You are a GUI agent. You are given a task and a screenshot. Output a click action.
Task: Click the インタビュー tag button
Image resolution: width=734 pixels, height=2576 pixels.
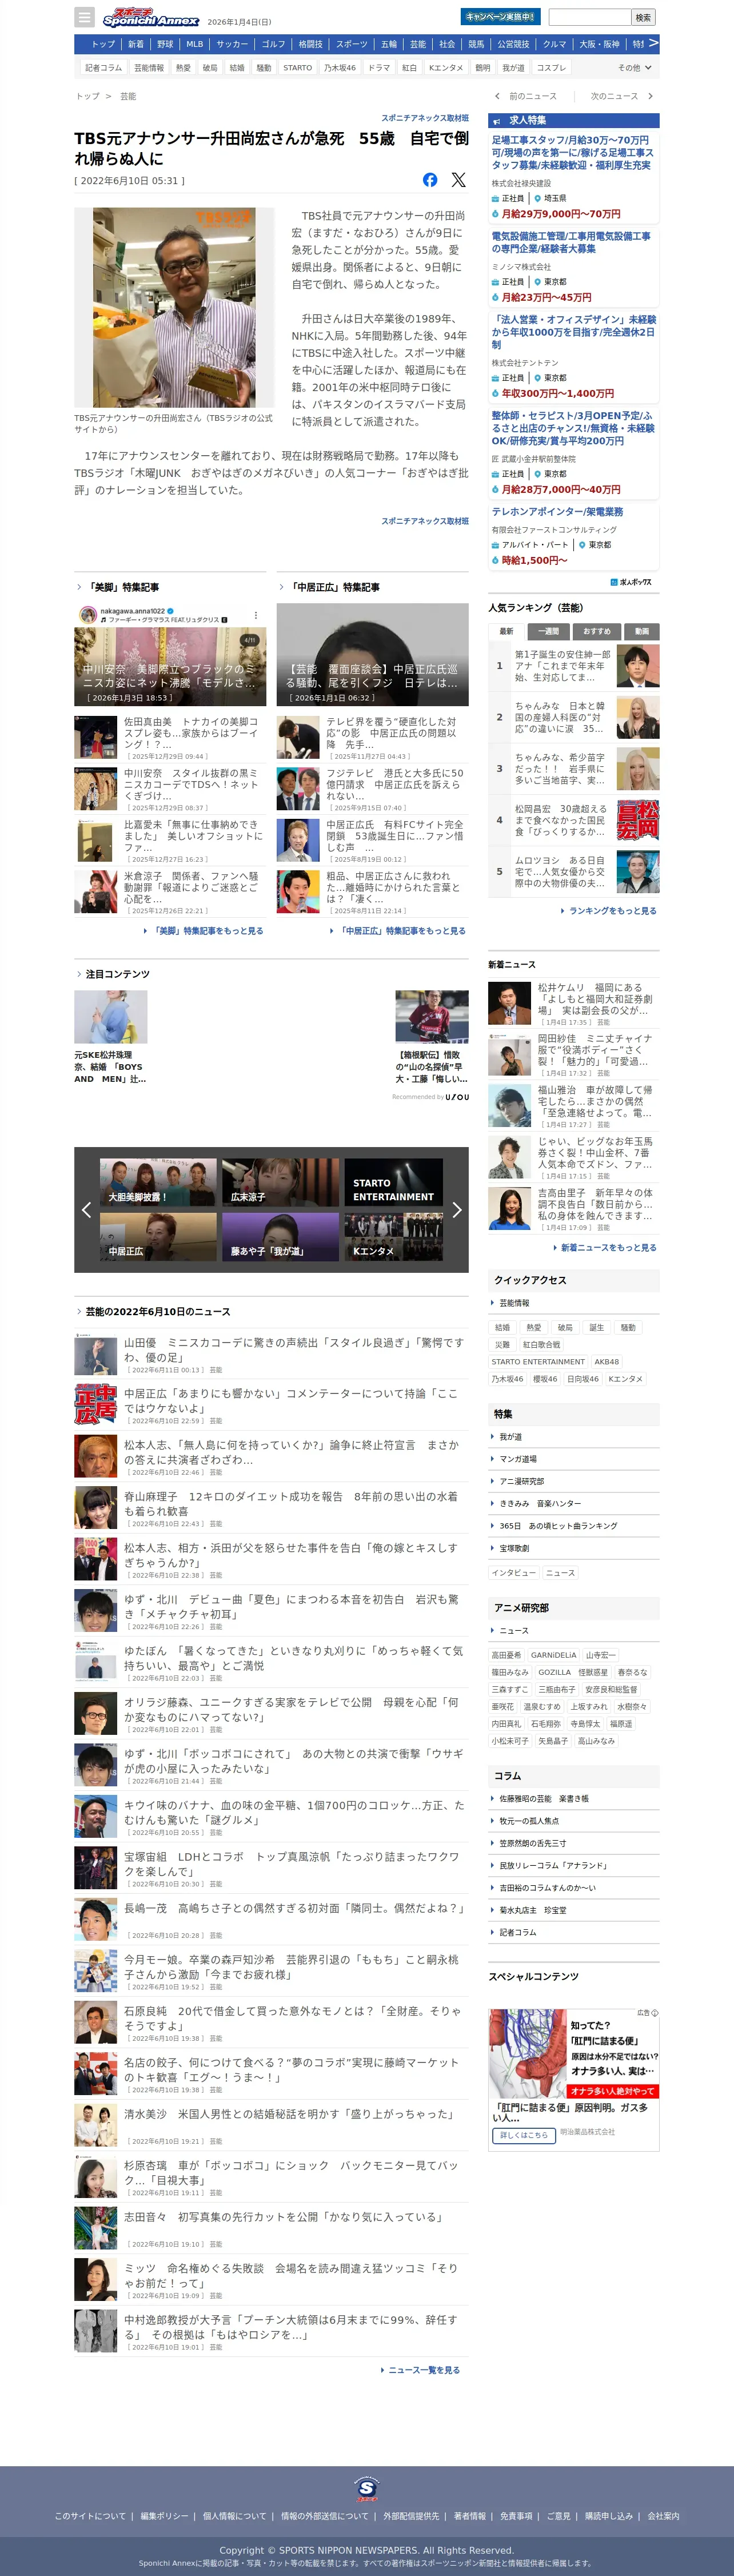[x=514, y=1573]
